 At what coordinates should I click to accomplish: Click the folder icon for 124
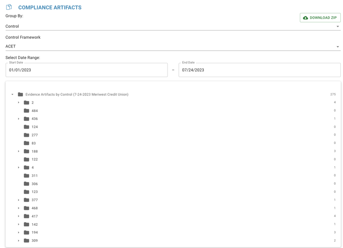tap(27, 127)
